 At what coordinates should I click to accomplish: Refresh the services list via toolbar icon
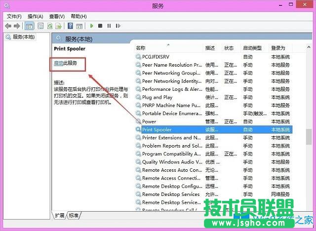pos(50,26)
